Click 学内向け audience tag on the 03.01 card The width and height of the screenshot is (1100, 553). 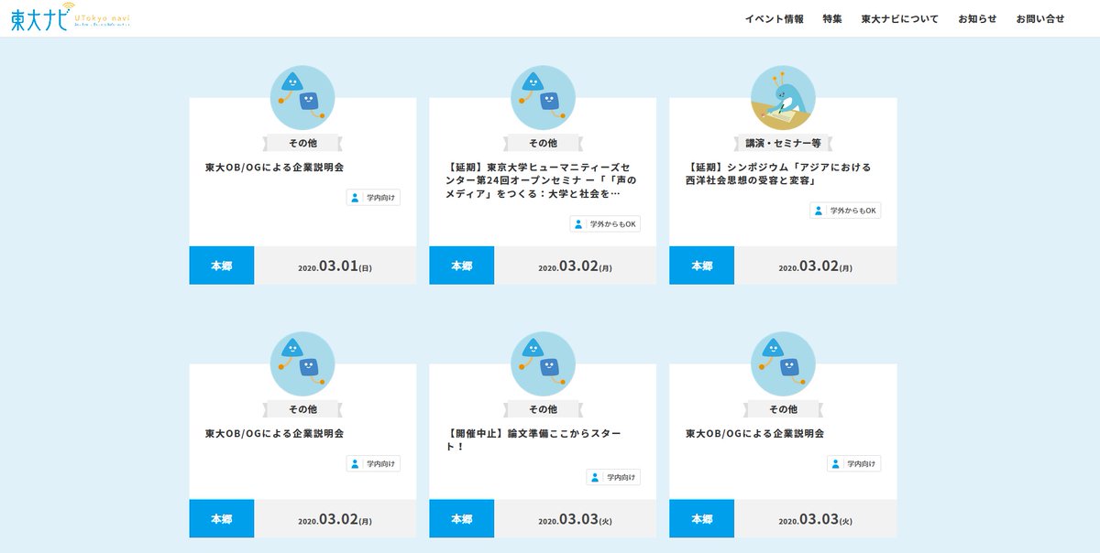click(x=373, y=198)
